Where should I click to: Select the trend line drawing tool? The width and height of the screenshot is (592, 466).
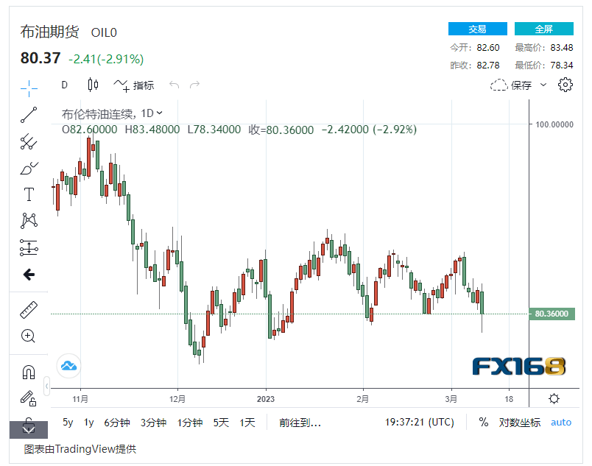point(29,114)
